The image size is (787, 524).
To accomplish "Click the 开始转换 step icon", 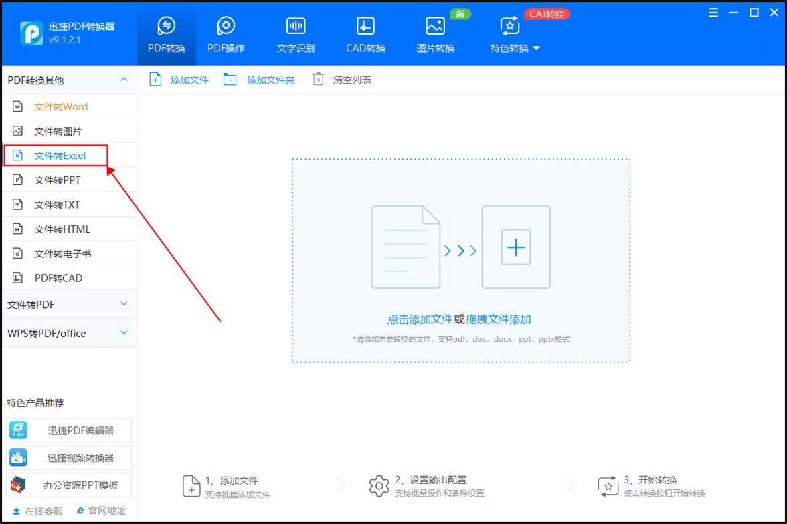I will pos(608,486).
